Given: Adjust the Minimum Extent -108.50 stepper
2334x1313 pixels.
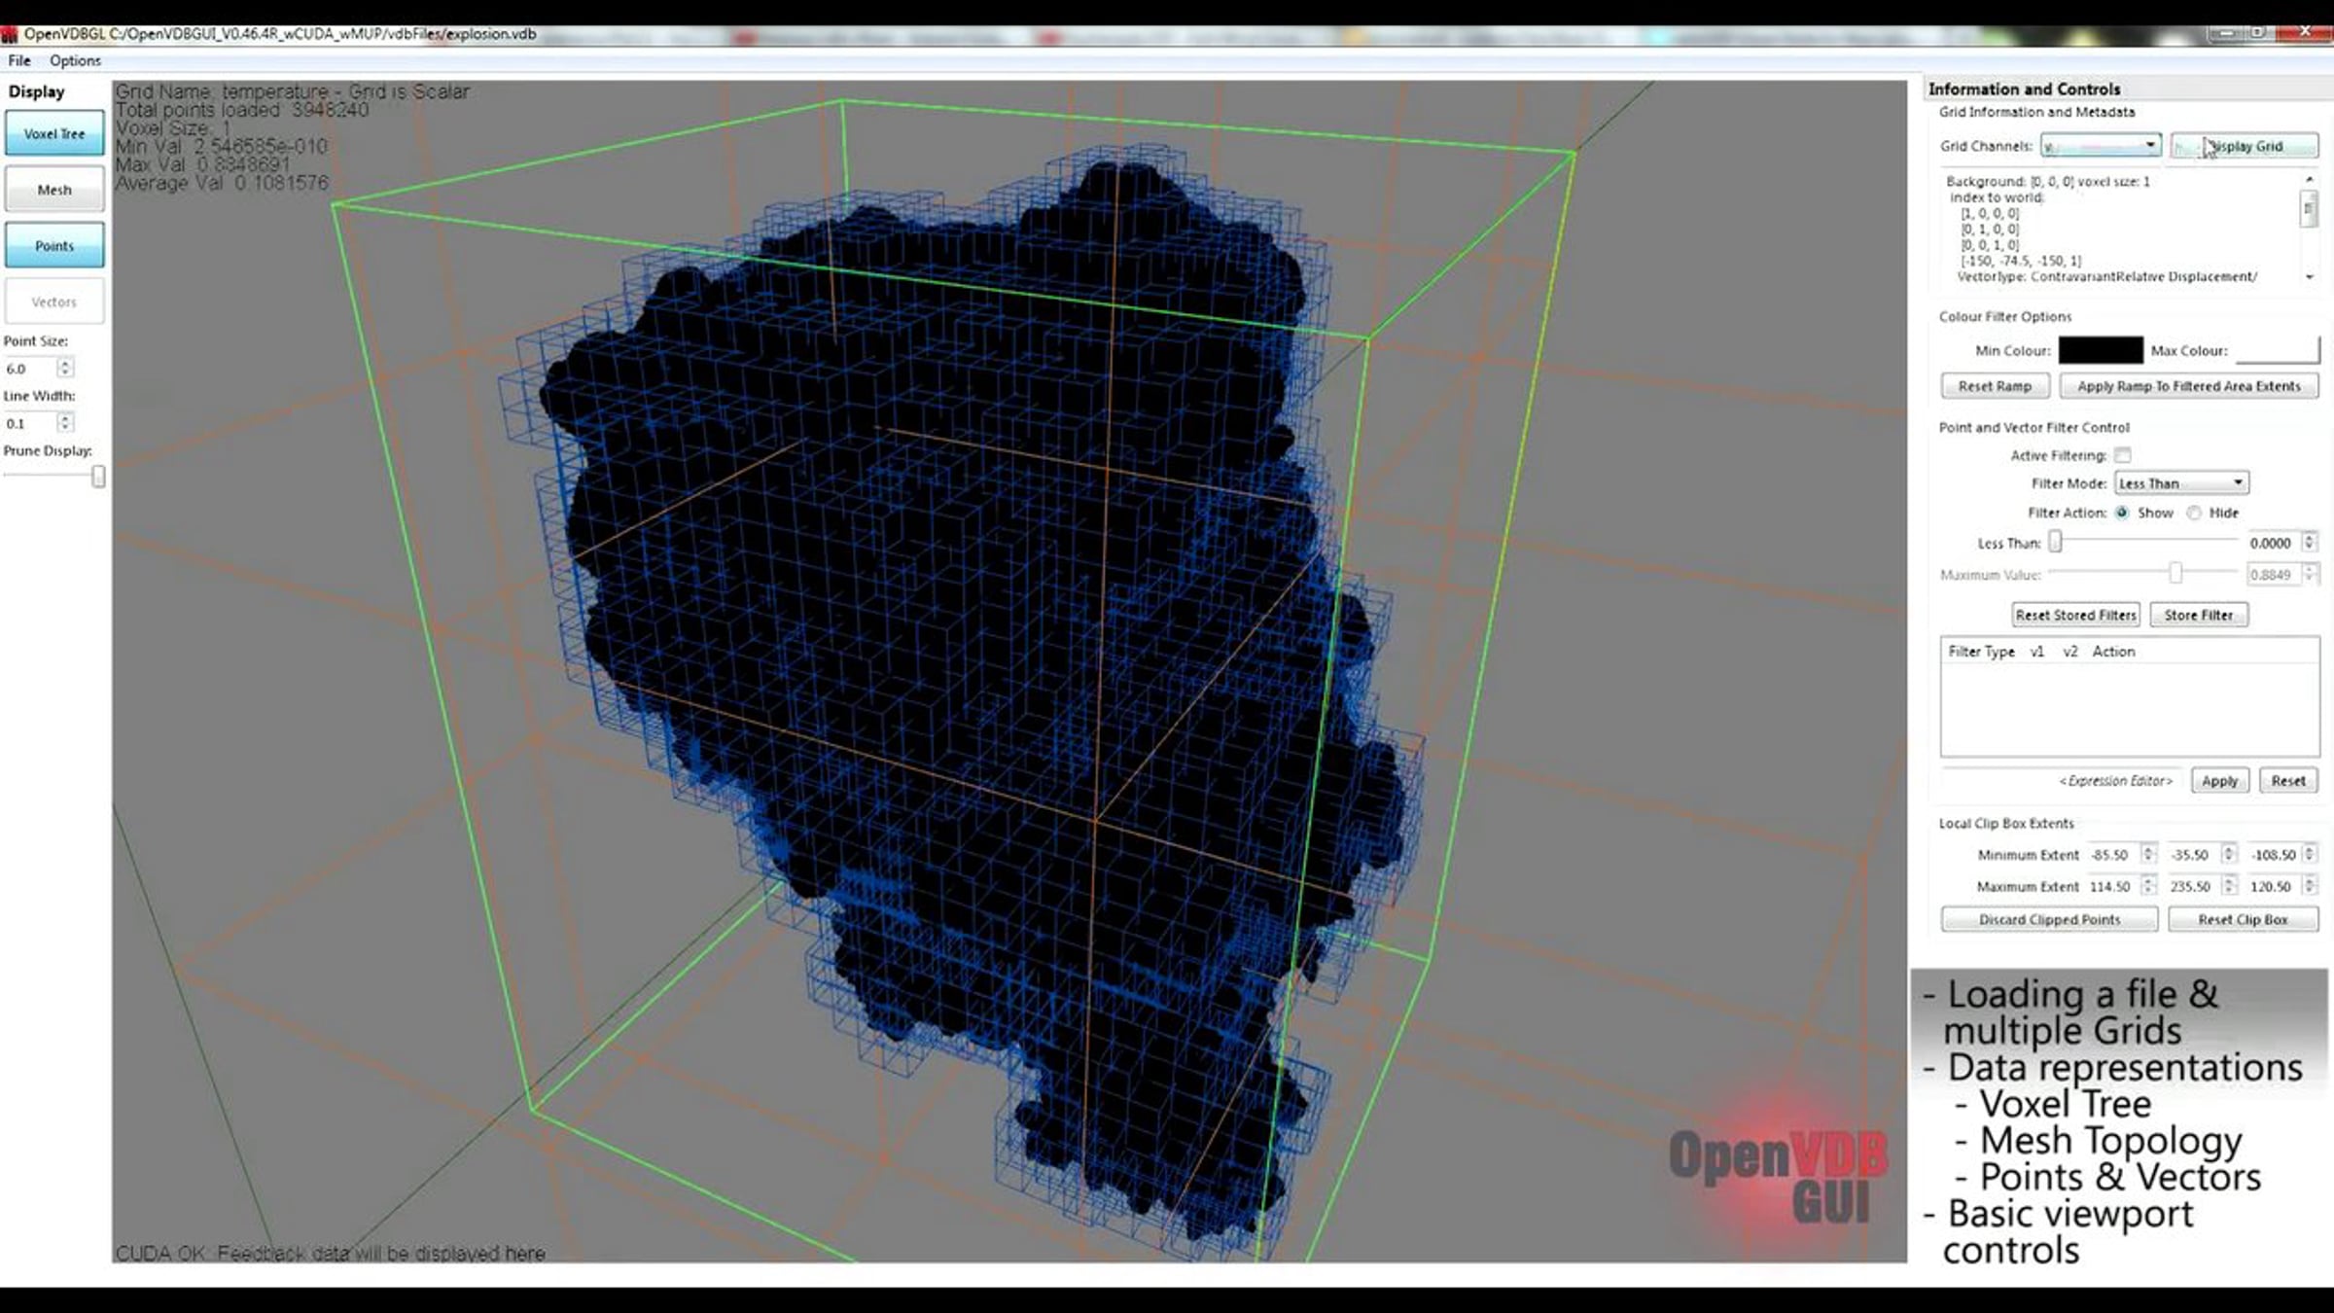Looking at the screenshot, I should (x=2310, y=855).
